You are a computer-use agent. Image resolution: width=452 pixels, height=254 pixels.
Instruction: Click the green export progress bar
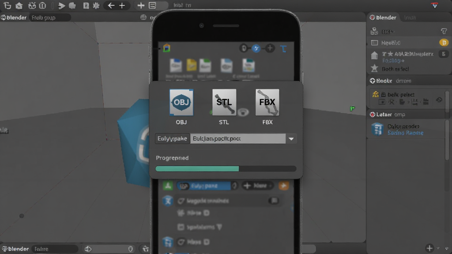[197, 169]
